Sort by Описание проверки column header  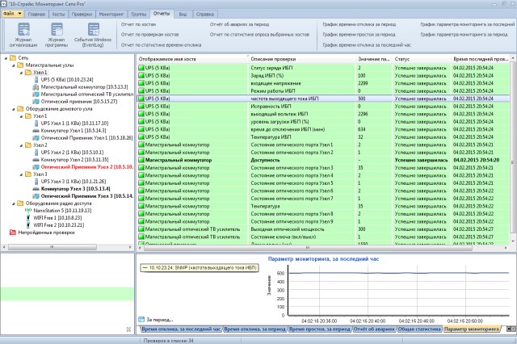pyautogui.click(x=301, y=59)
